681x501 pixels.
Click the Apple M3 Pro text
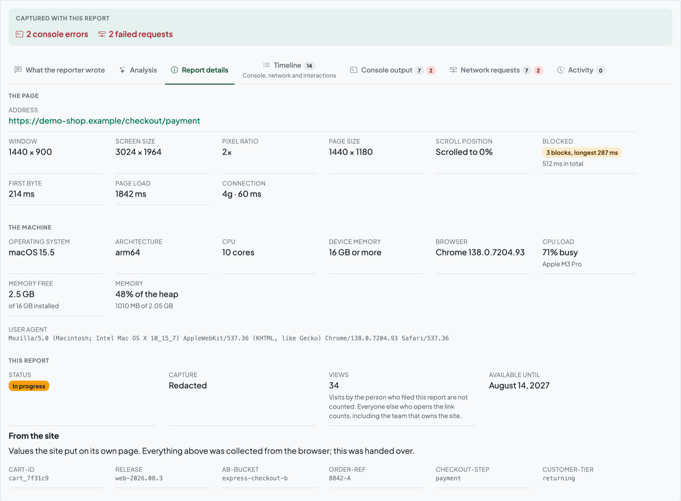tap(562, 264)
